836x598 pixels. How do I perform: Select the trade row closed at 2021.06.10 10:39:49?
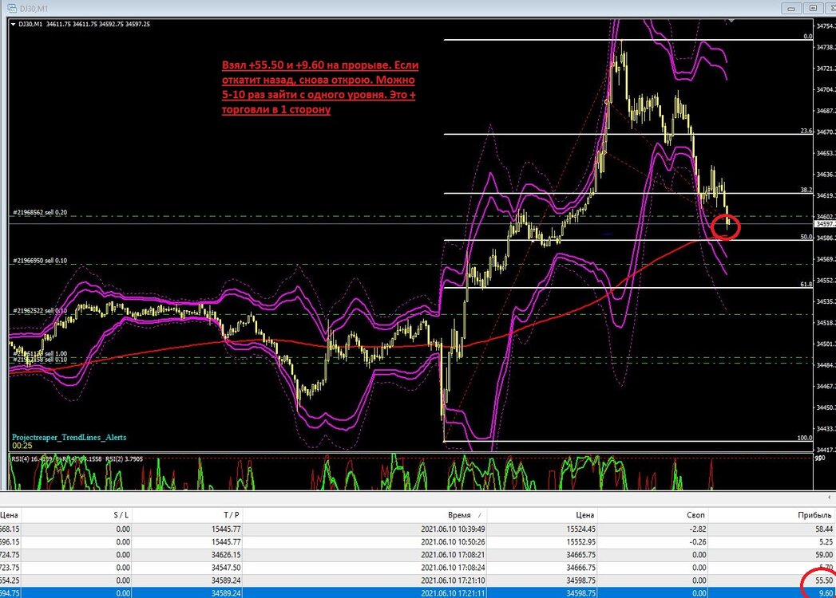pyautogui.click(x=418, y=529)
